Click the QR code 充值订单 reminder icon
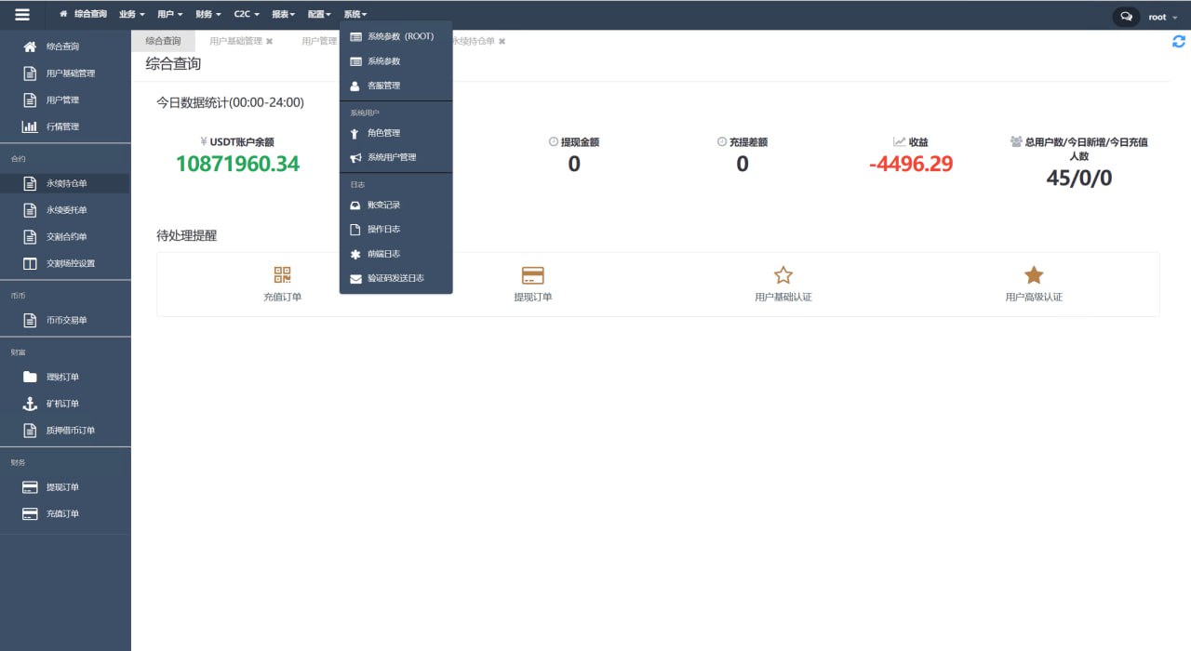 283,275
